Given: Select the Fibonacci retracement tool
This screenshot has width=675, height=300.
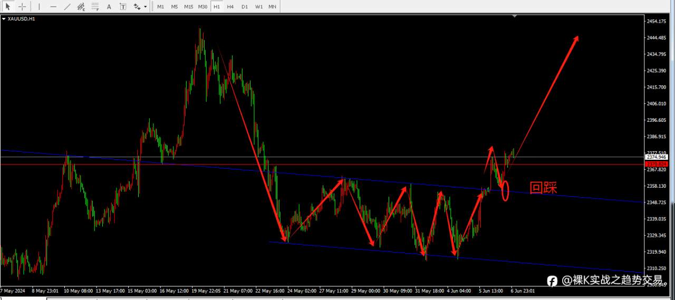Looking at the screenshot, I should 95,7.
